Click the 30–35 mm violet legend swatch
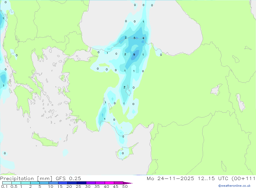The width and height of the screenshot is (256, 188). tap(91, 183)
